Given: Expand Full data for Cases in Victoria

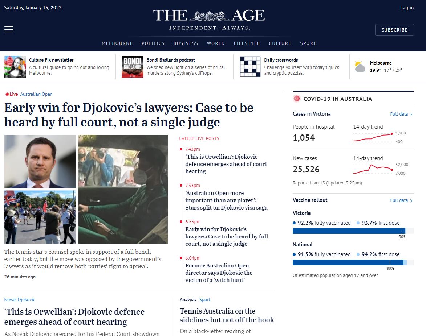Looking at the screenshot, I should [x=401, y=114].
